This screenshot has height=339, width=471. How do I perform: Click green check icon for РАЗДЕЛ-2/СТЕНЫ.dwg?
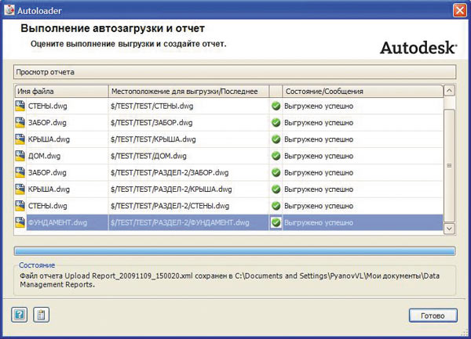276,206
